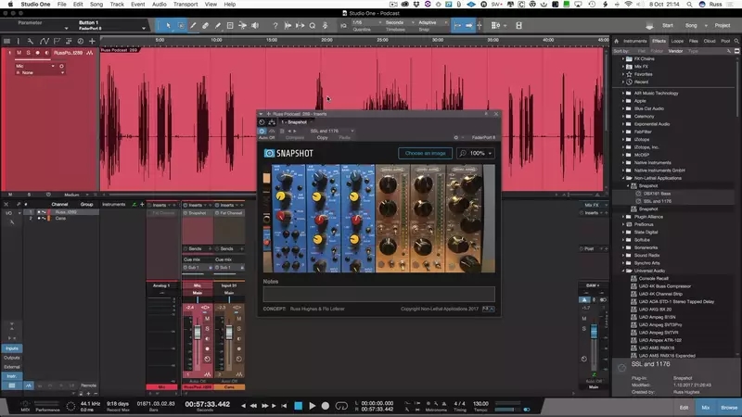The height and width of the screenshot is (417, 742).
Task: Solo the RussPodcast track with S button
Action: coord(29,53)
